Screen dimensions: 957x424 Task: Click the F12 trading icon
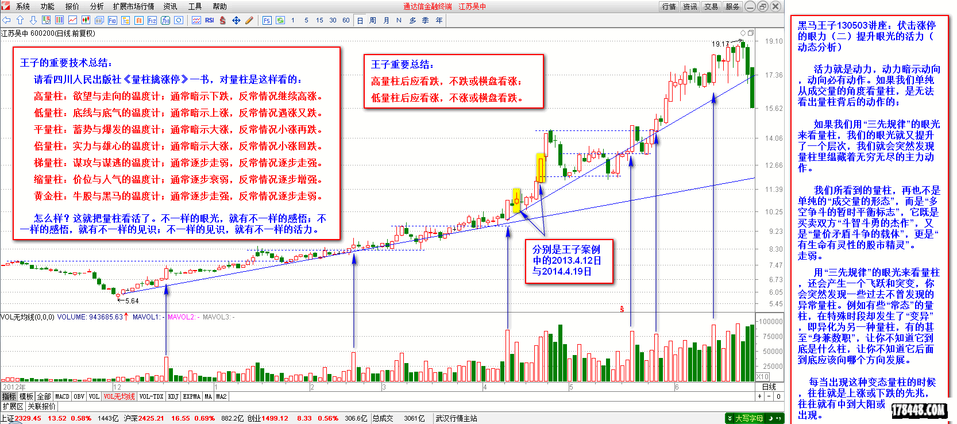coord(152,20)
